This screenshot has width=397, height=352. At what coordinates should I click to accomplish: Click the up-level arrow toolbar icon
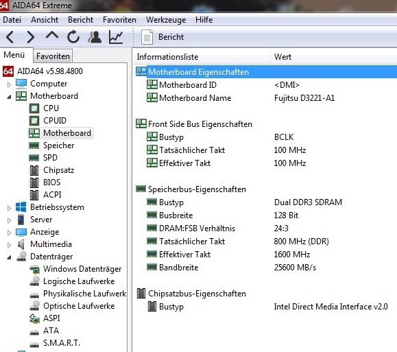click(x=52, y=36)
